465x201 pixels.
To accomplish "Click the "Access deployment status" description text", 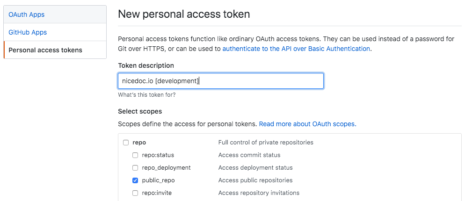I will 255,168.
